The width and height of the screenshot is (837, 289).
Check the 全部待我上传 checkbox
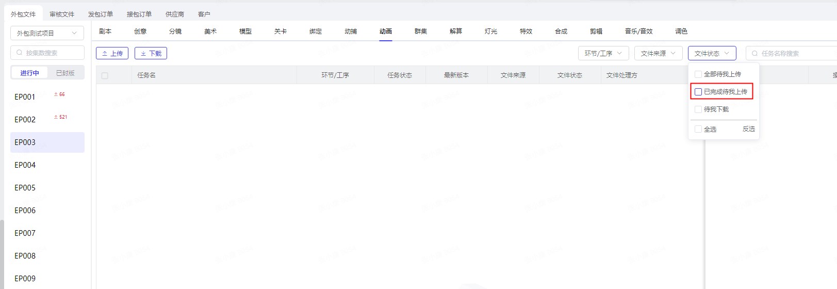698,74
